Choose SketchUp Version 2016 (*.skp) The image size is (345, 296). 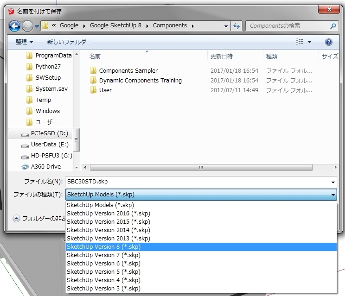coord(201,214)
